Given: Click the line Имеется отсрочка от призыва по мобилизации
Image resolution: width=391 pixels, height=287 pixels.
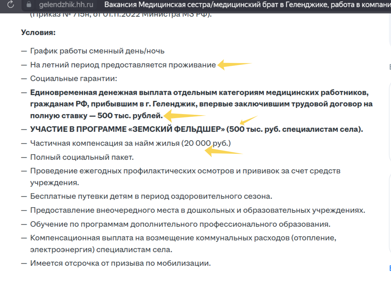Looking at the screenshot, I should point(120,263).
